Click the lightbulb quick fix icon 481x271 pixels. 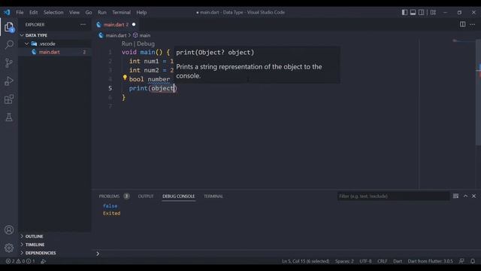[125, 78]
